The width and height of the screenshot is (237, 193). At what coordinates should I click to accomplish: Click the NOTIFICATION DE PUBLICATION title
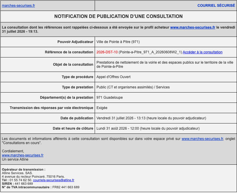point(118,16)
